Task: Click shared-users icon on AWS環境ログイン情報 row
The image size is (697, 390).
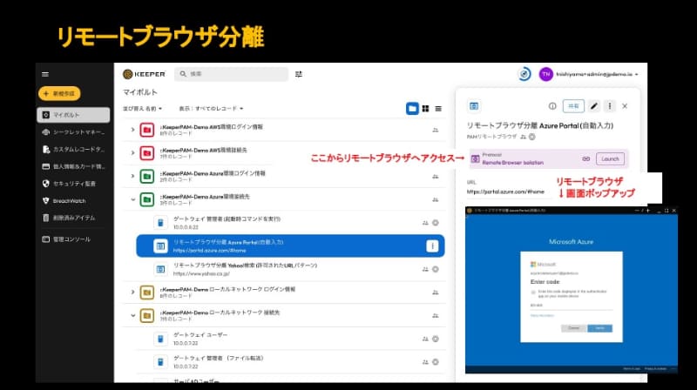Action: 435,131
